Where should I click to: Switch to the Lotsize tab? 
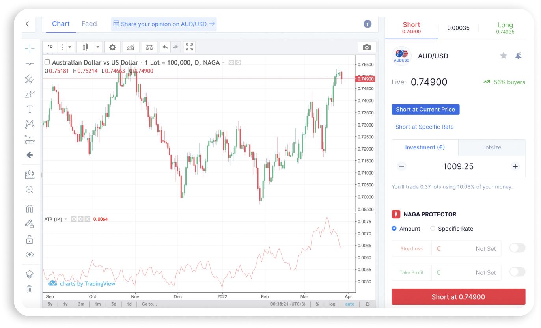click(x=491, y=147)
